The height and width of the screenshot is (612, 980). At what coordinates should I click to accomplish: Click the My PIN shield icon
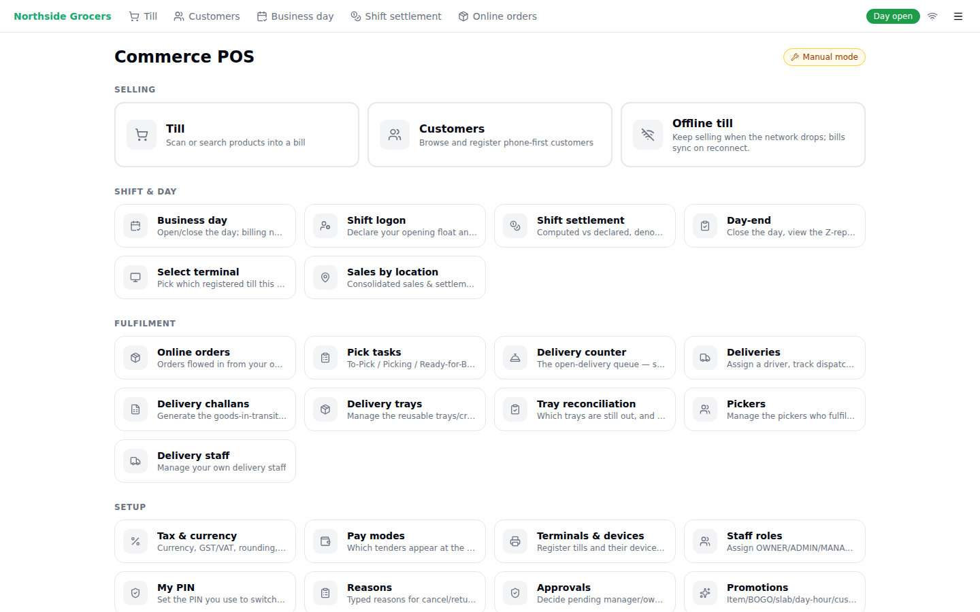click(135, 593)
